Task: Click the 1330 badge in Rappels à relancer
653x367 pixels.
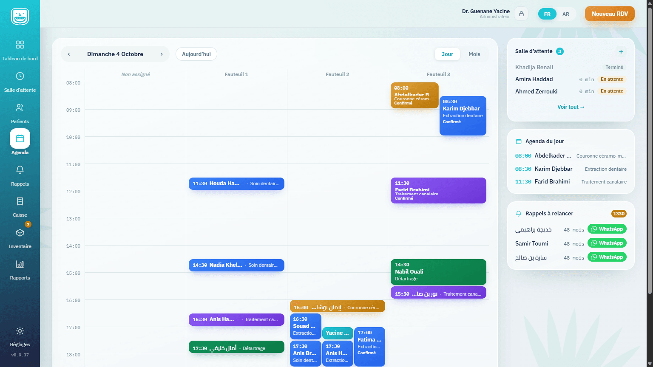Action: point(619,214)
